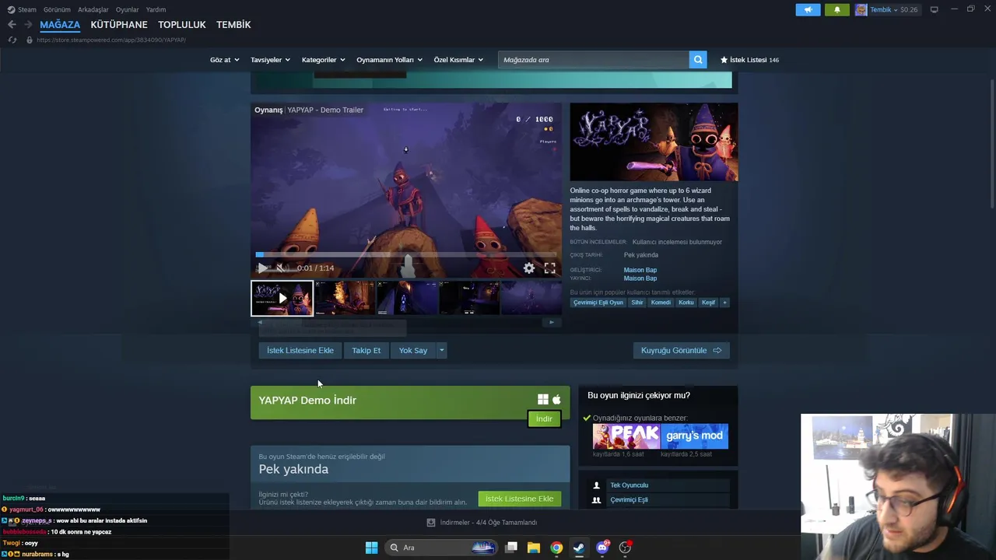Viewport: 996px width, 560px height.
Task: Click the page vertical scrollbar
Action: 992,144
